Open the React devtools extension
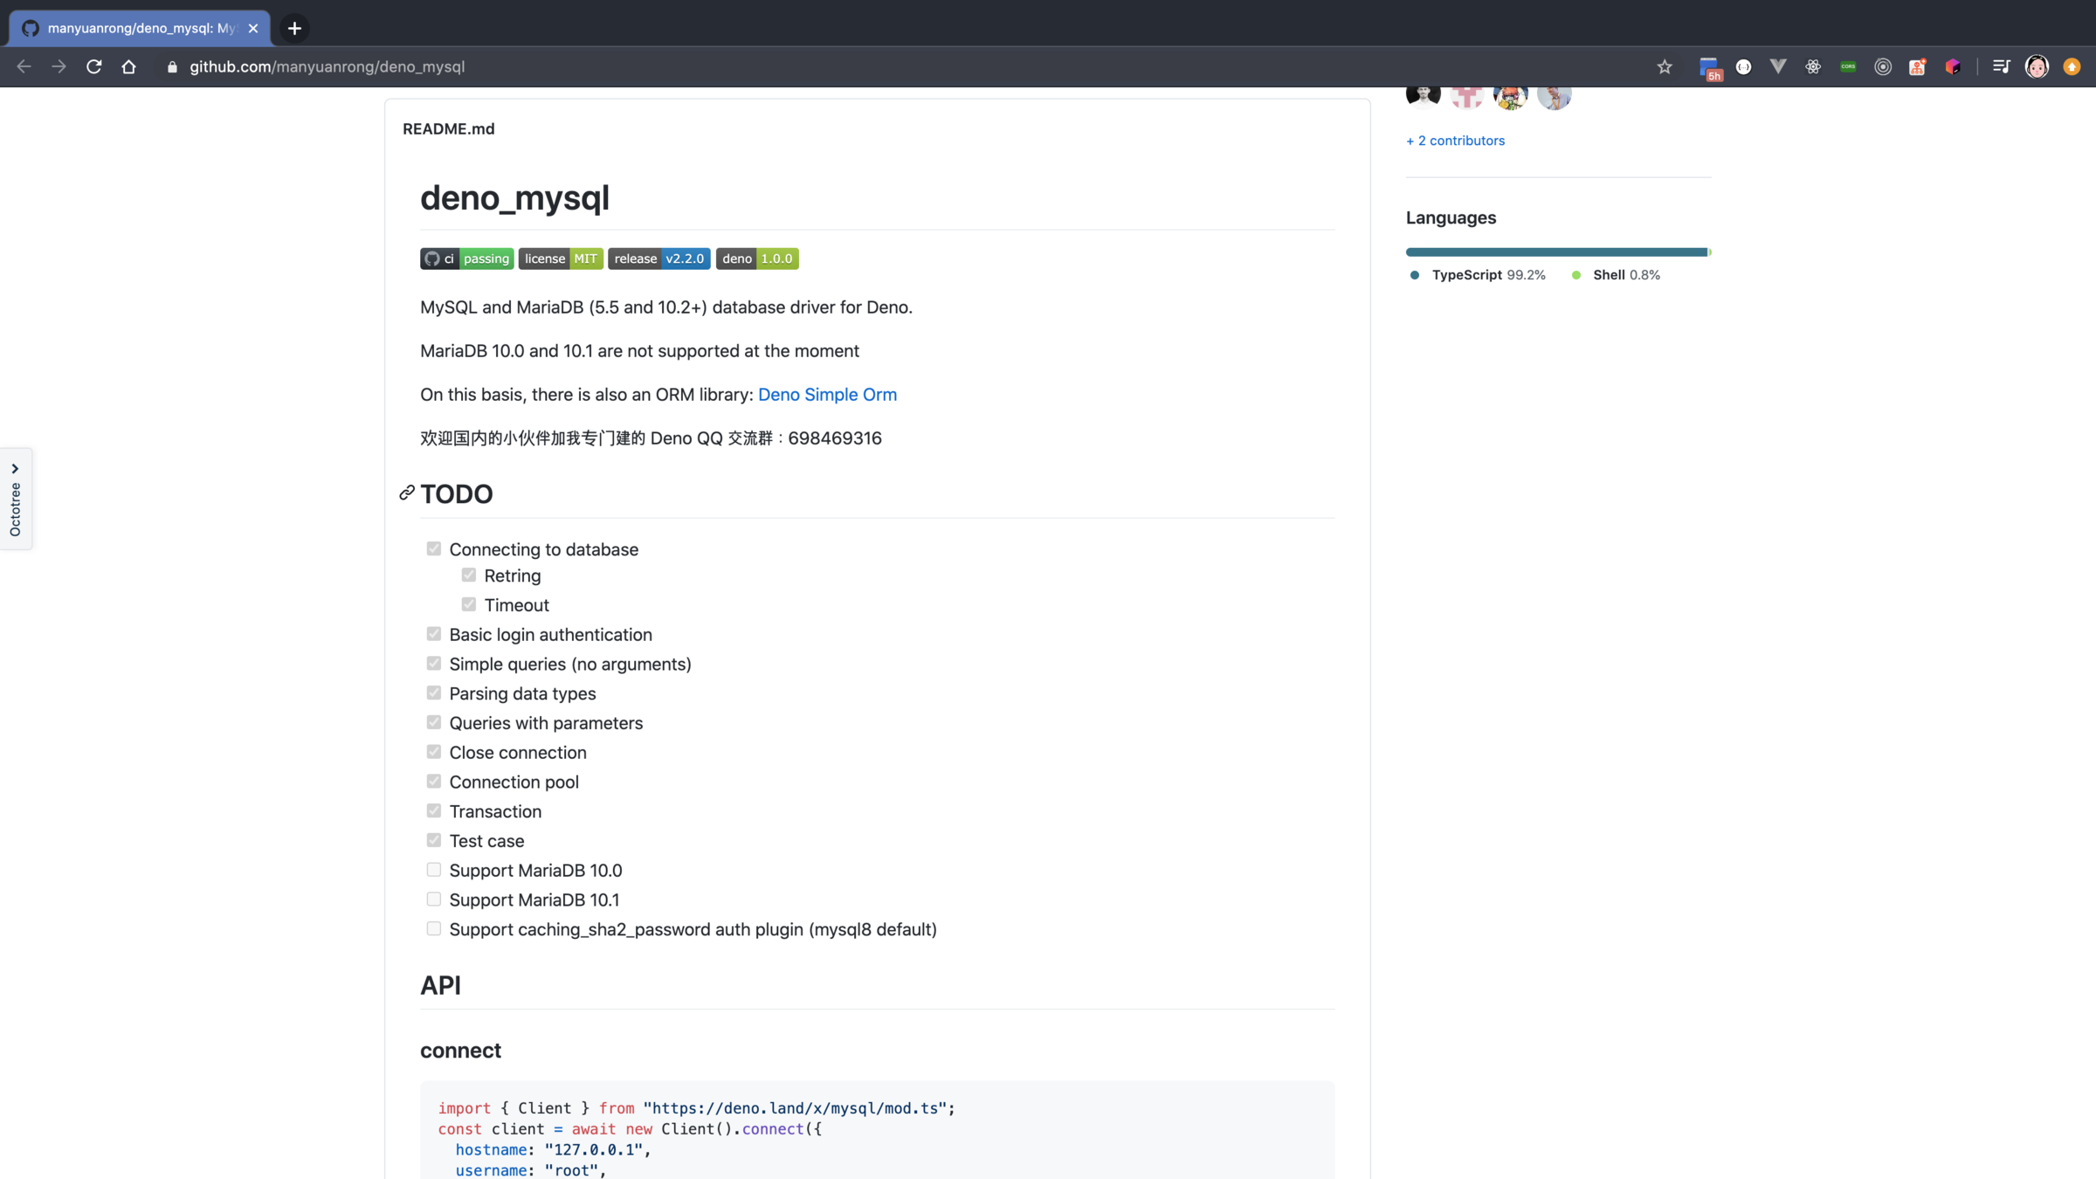 (1813, 66)
